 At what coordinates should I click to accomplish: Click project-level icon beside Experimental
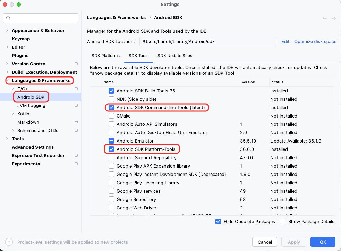tap(76, 164)
